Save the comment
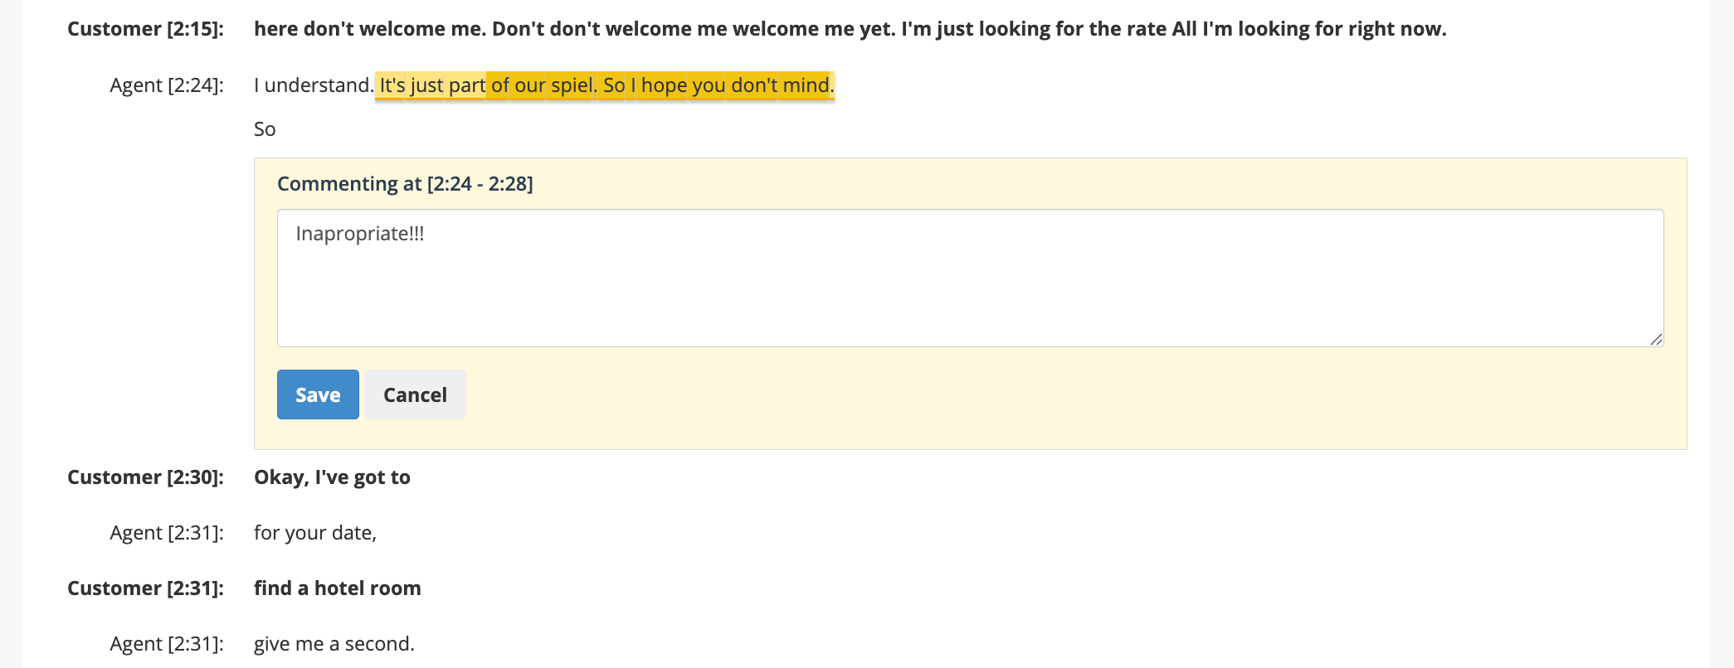The width and height of the screenshot is (1734, 668). [x=318, y=395]
